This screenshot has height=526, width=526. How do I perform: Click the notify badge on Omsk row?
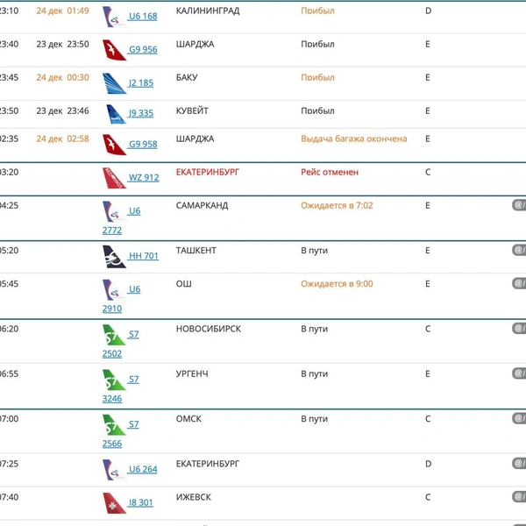pyautogui.click(x=519, y=418)
